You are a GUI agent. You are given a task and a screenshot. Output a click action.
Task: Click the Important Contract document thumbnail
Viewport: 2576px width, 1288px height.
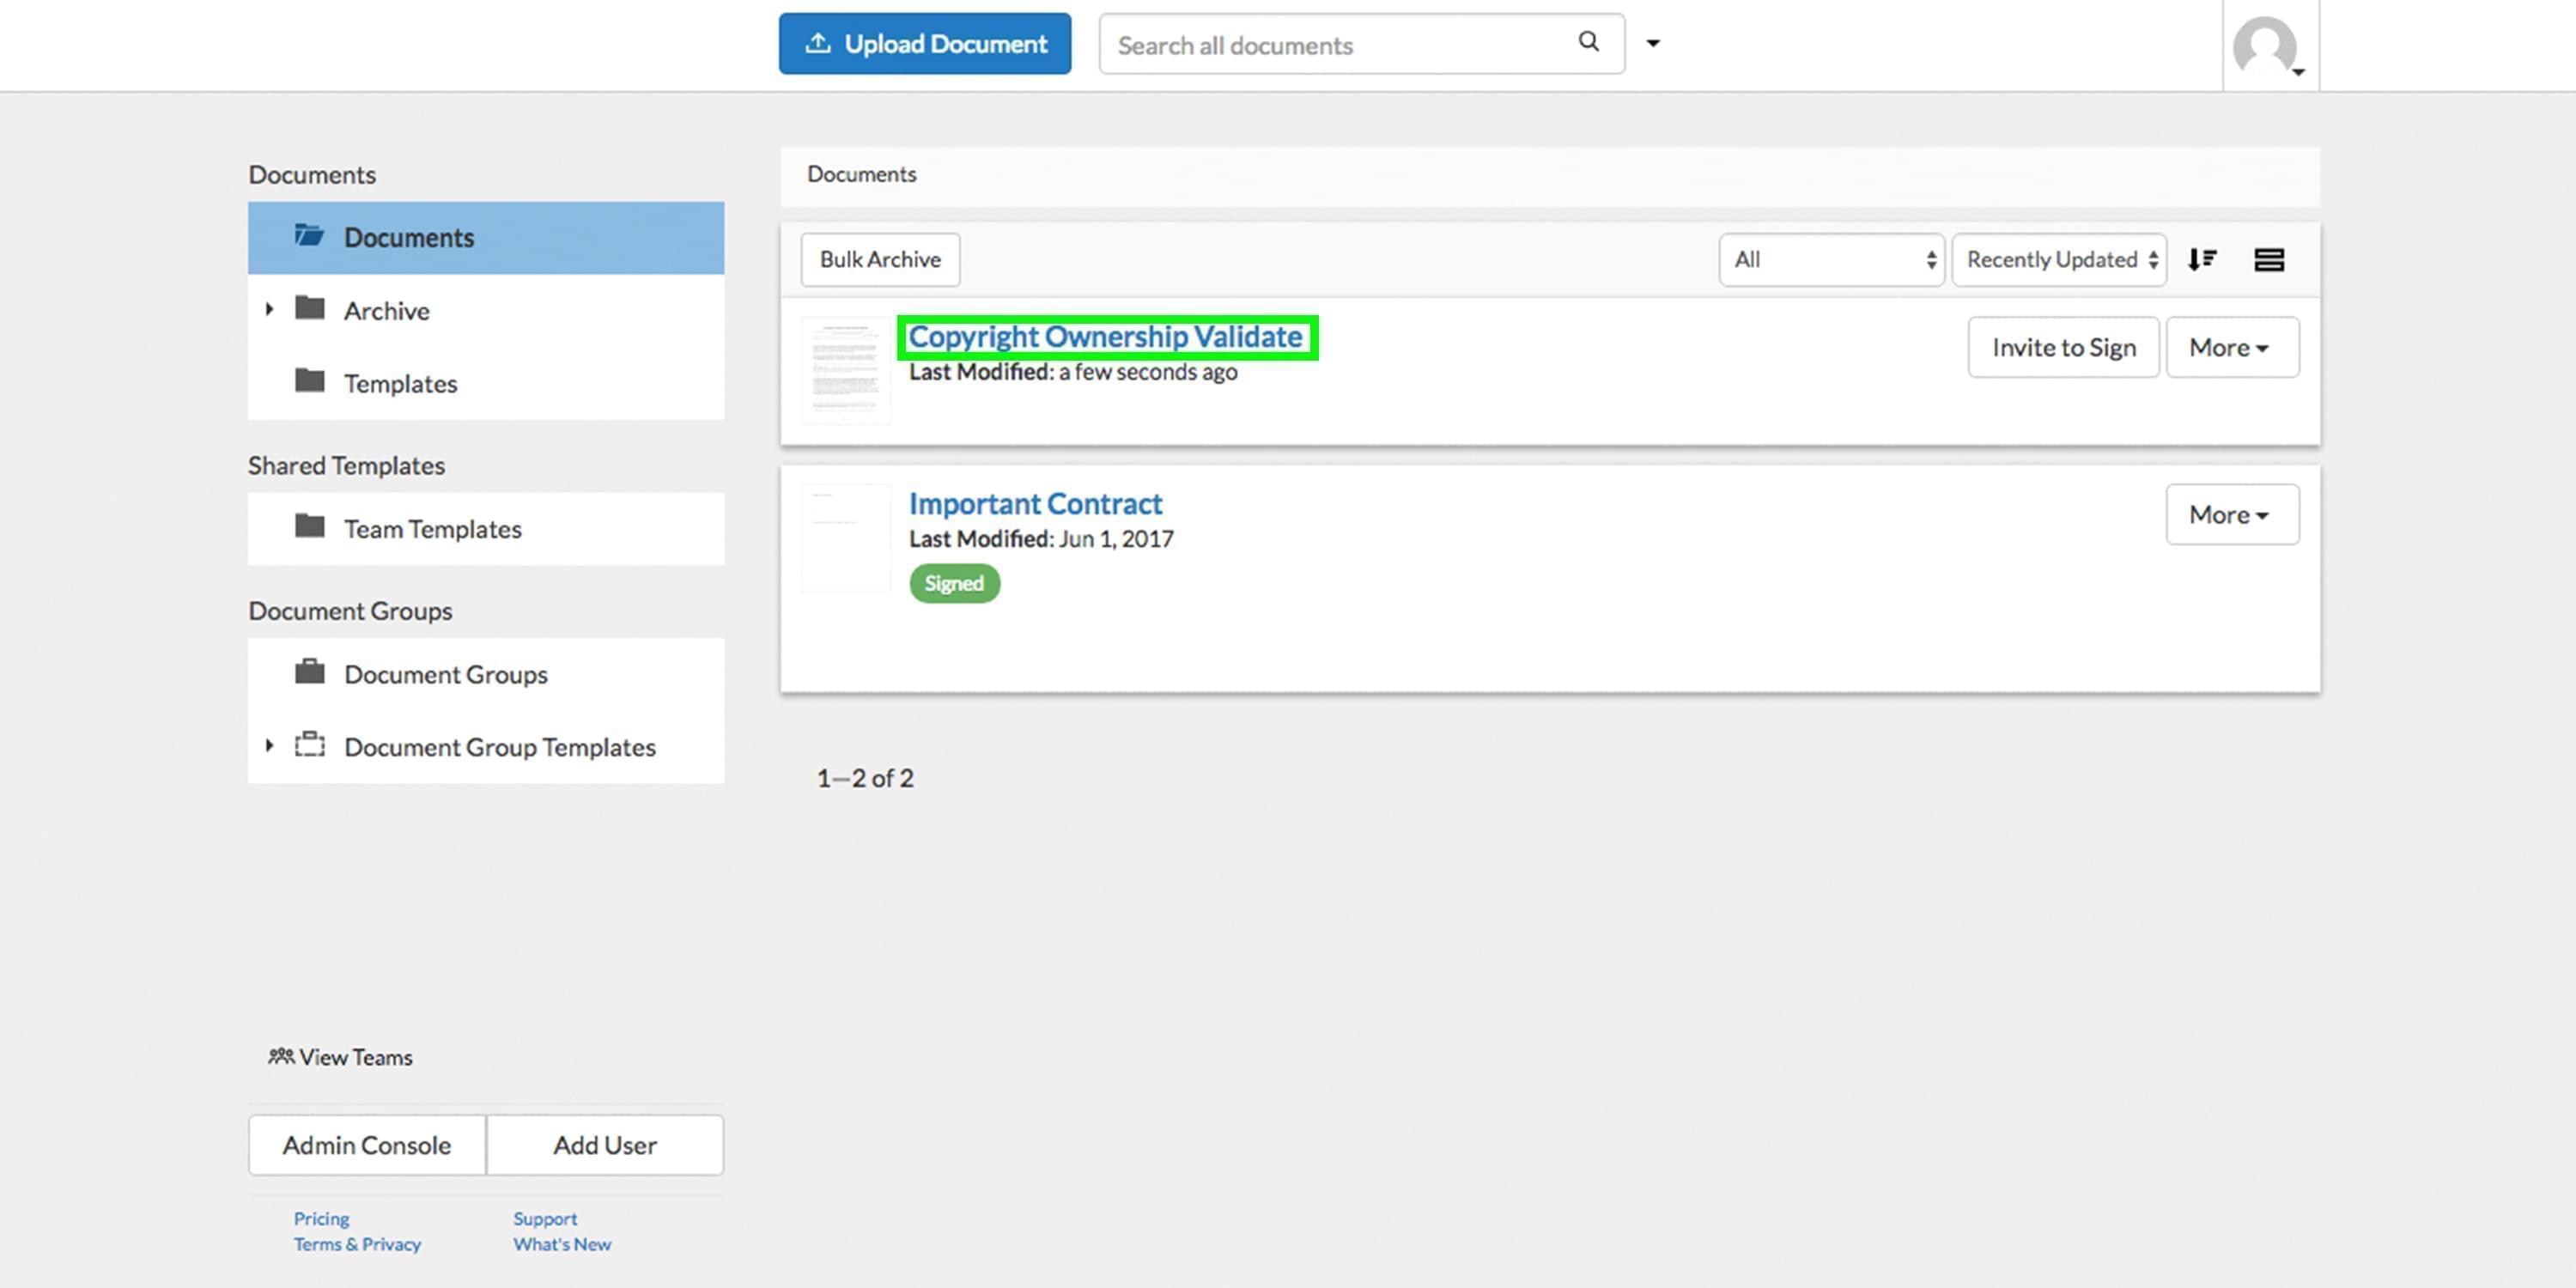pyautogui.click(x=845, y=537)
